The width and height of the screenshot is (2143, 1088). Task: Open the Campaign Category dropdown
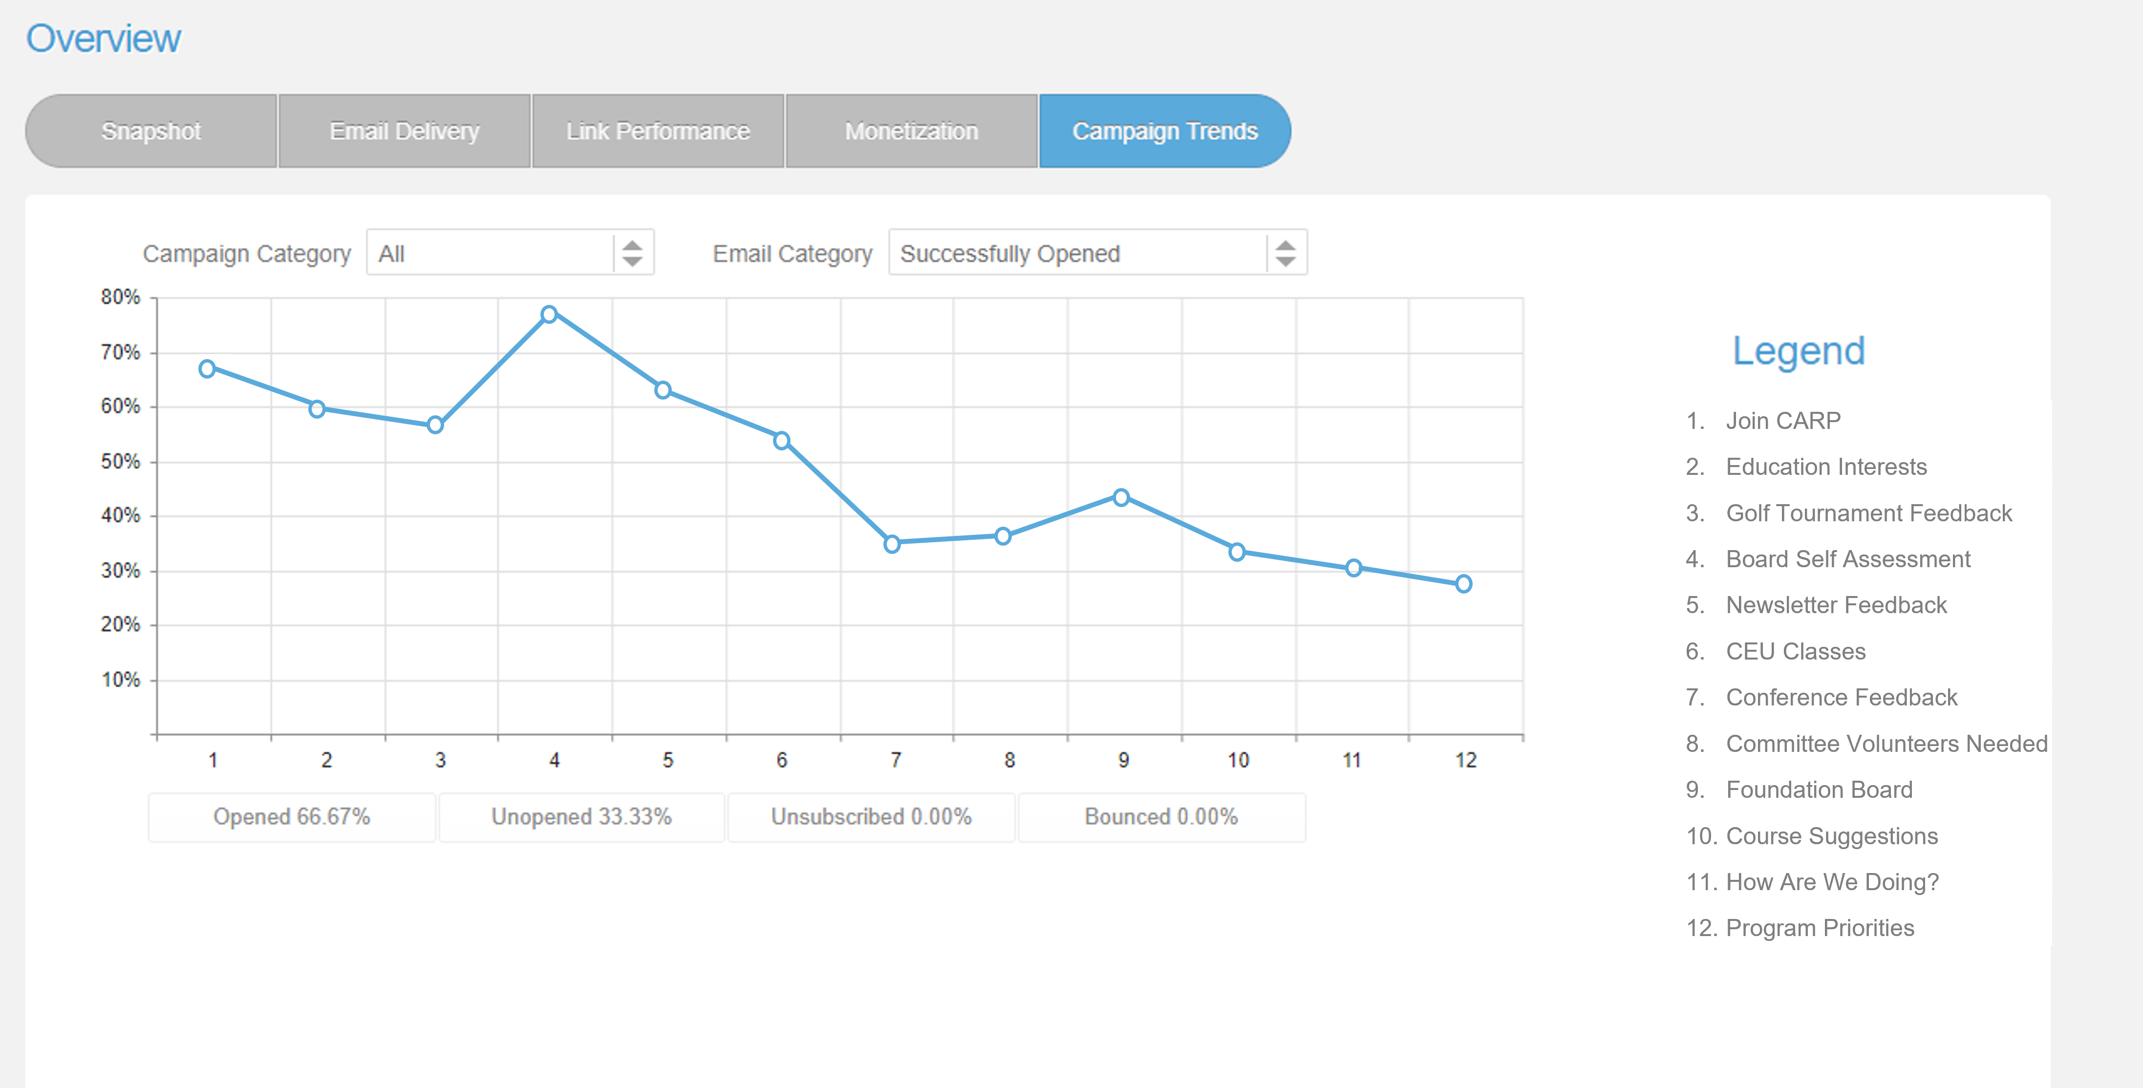510,253
